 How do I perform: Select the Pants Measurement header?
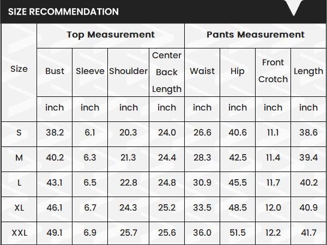(x=256, y=34)
